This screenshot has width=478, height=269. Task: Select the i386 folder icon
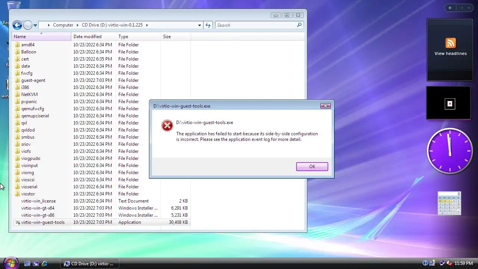click(17, 87)
